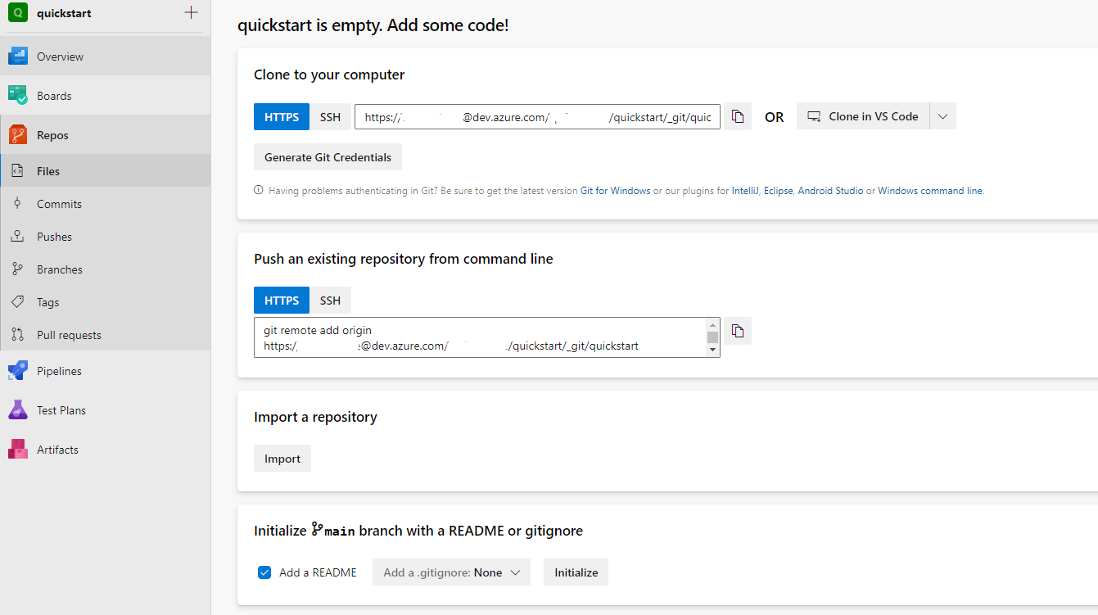Click the Pull requests icon in the sidebar
This screenshot has width=1098, height=615.
[x=16, y=335]
